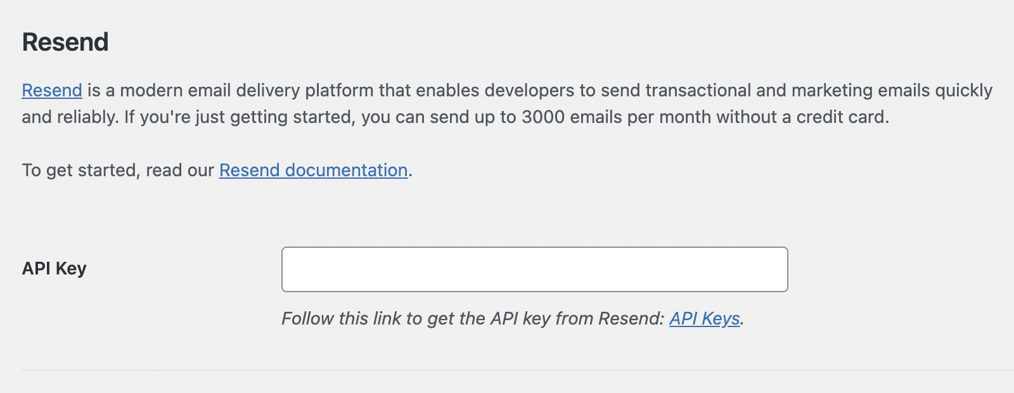Open the Resend documentation link
The height and width of the screenshot is (393, 1014).
click(x=313, y=171)
